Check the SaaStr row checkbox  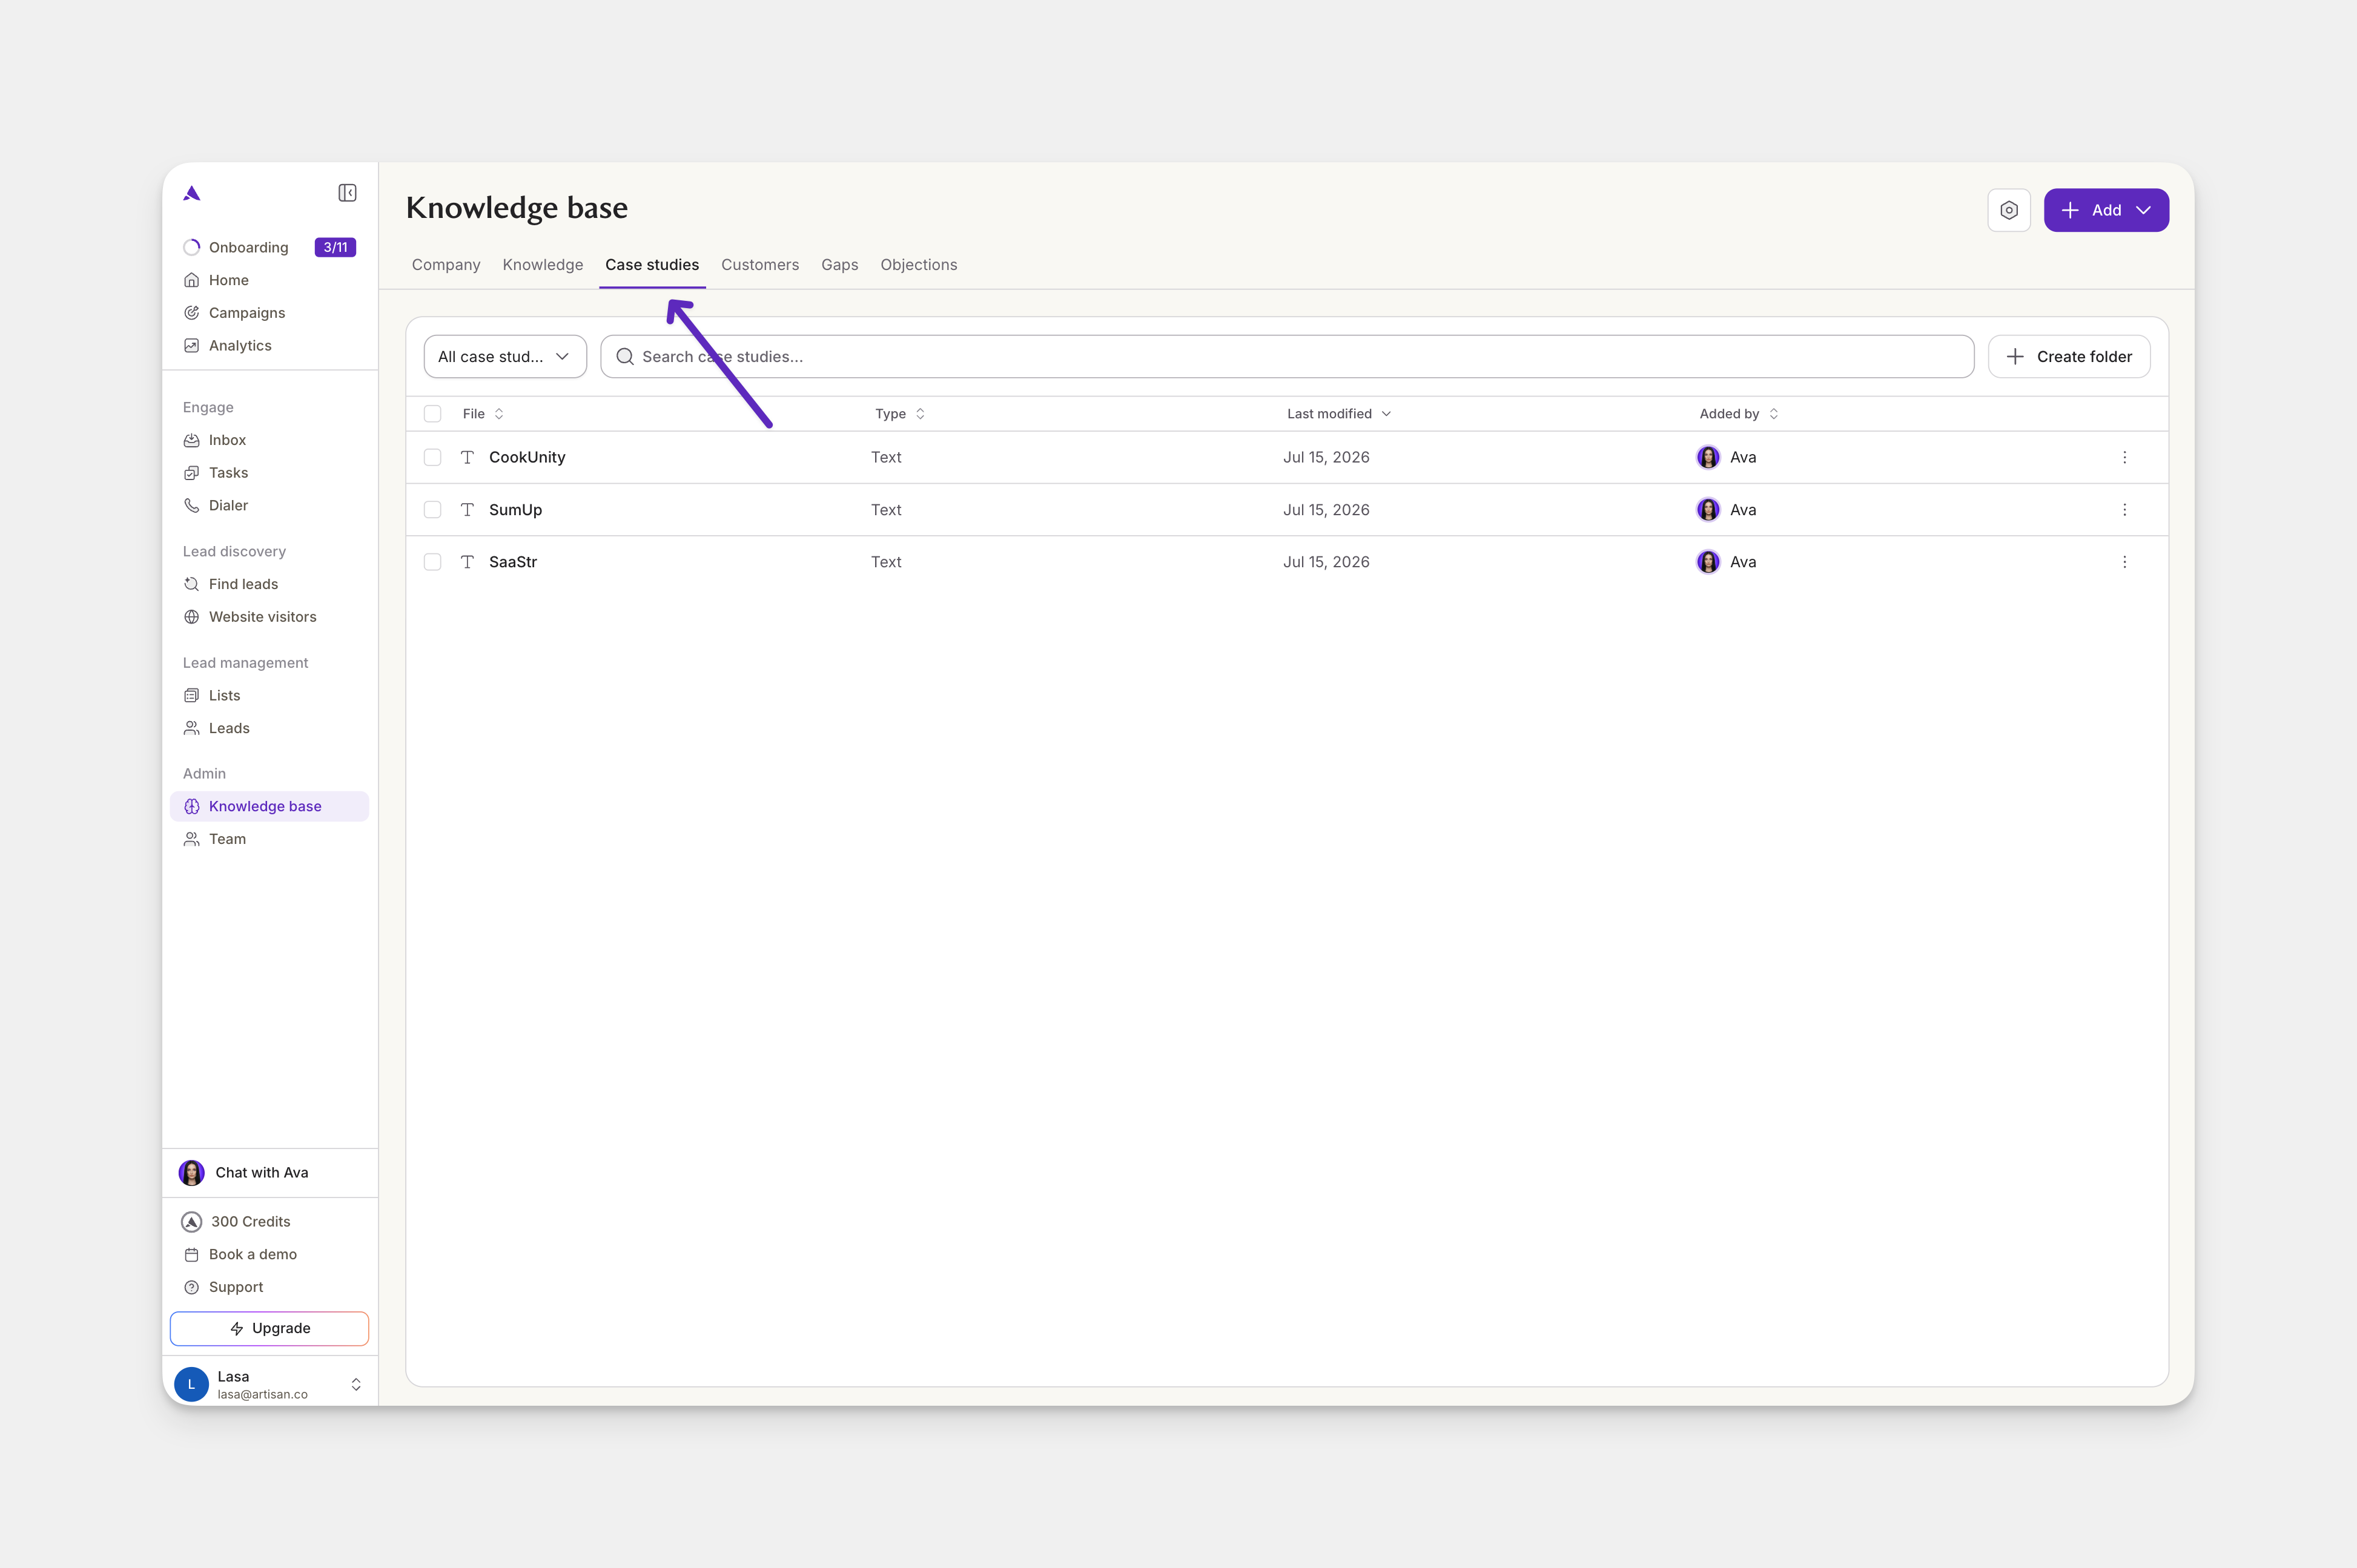point(432,562)
